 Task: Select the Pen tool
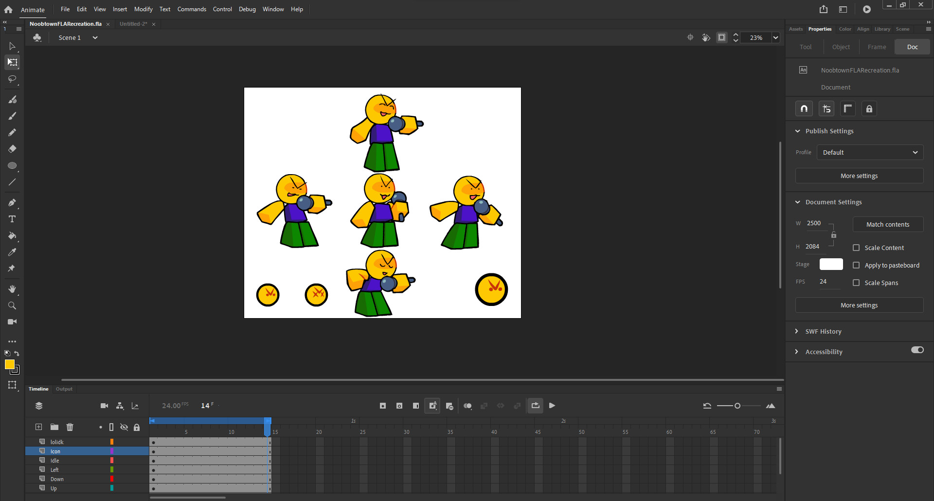[12, 202]
